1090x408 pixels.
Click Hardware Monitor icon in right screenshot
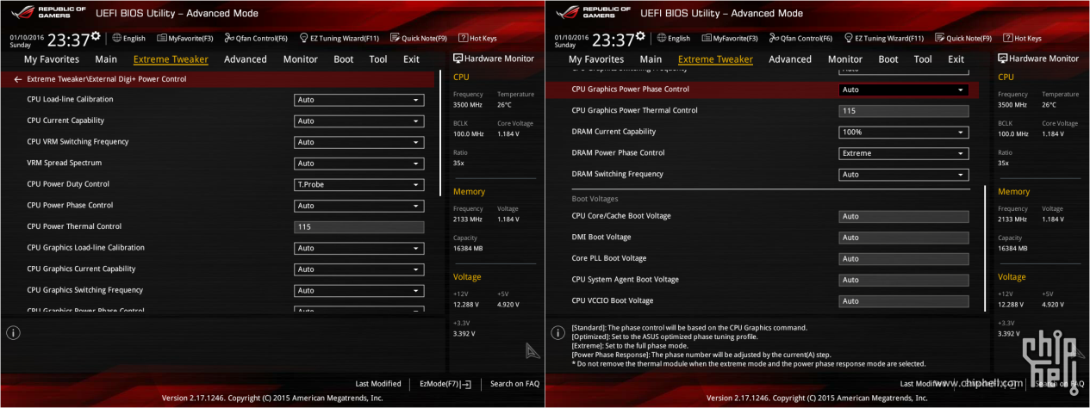pyautogui.click(x=1002, y=59)
